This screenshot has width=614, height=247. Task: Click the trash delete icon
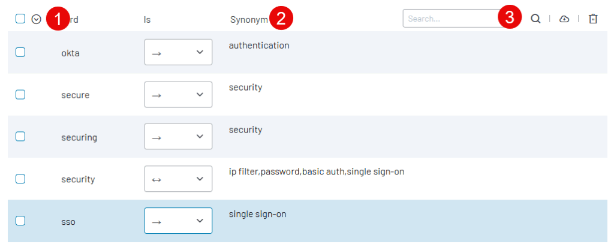(593, 19)
